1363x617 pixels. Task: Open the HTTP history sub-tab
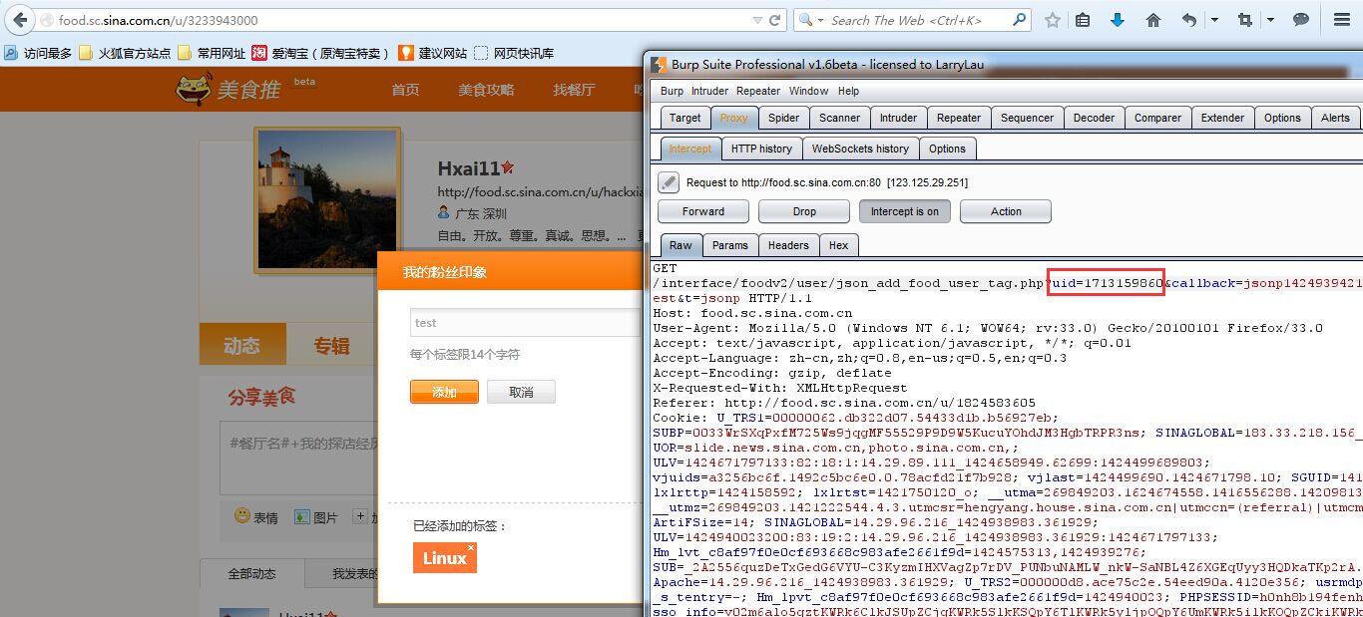point(761,149)
